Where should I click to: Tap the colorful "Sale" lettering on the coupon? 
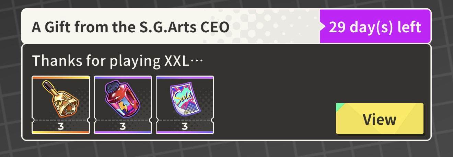pyautogui.click(x=182, y=97)
